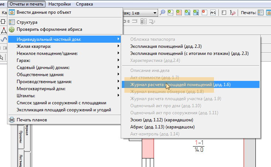Click Эскиз (дод. 1.12) (карандашом) entry
The height and width of the screenshot is (167, 271).
pyautogui.click(x=162, y=120)
